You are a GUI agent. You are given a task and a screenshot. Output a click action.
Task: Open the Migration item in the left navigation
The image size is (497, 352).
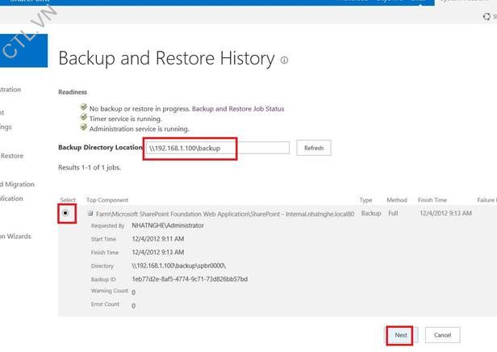18,184
